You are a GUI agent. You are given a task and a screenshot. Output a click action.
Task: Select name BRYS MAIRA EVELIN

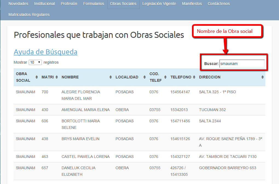pyautogui.click(x=80, y=139)
